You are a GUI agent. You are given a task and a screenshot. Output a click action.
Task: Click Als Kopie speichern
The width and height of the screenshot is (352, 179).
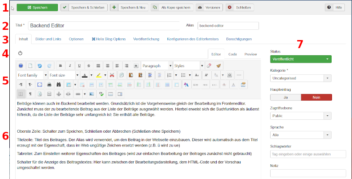tap(172, 8)
